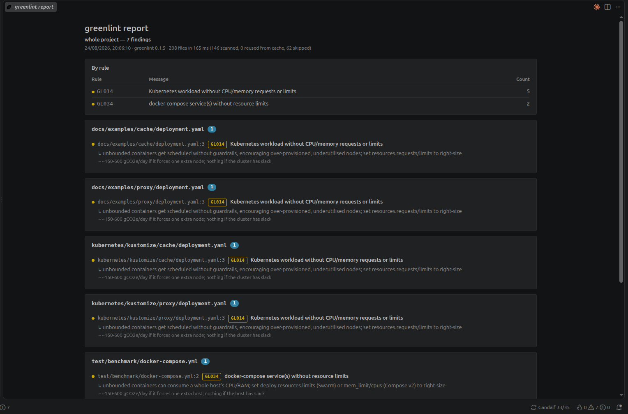Open the More Actions ellipsis menu
The image size is (628, 414).
point(618,7)
